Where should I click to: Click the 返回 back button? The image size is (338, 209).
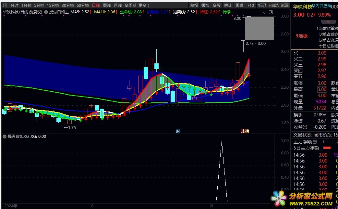point(285,6)
